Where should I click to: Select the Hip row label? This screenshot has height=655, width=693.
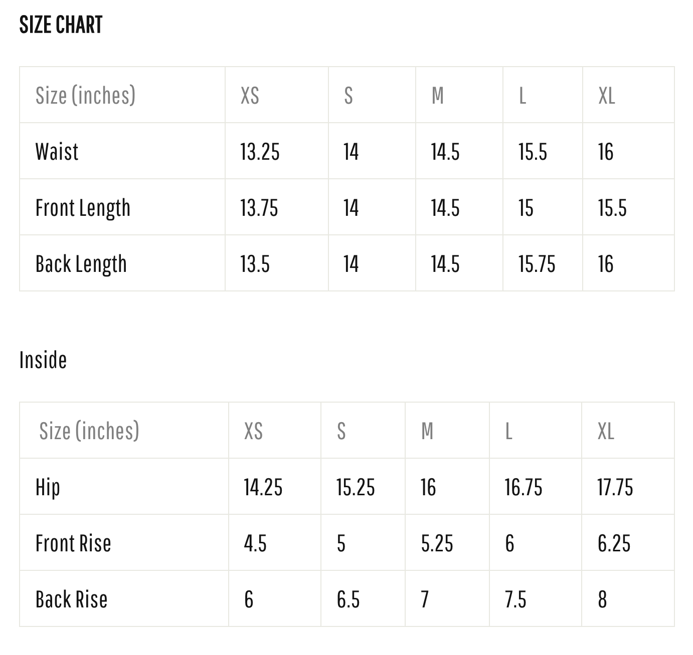click(x=48, y=487)
